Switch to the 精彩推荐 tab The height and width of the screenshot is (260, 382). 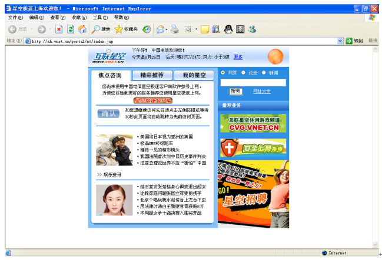point(152,75)
